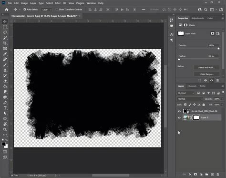Viewport: 226px width, 178px height.
Task: Select the Path Selection tool
Action: coord(5,113)
